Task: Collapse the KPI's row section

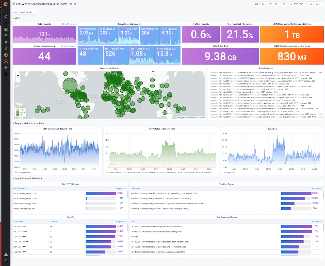Action: (17, 18)
